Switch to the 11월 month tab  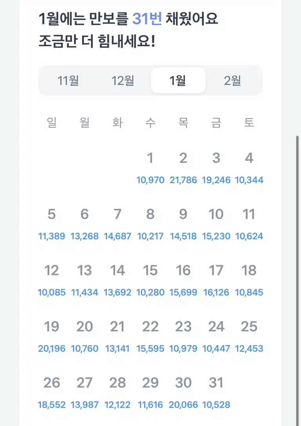[68, 80]
